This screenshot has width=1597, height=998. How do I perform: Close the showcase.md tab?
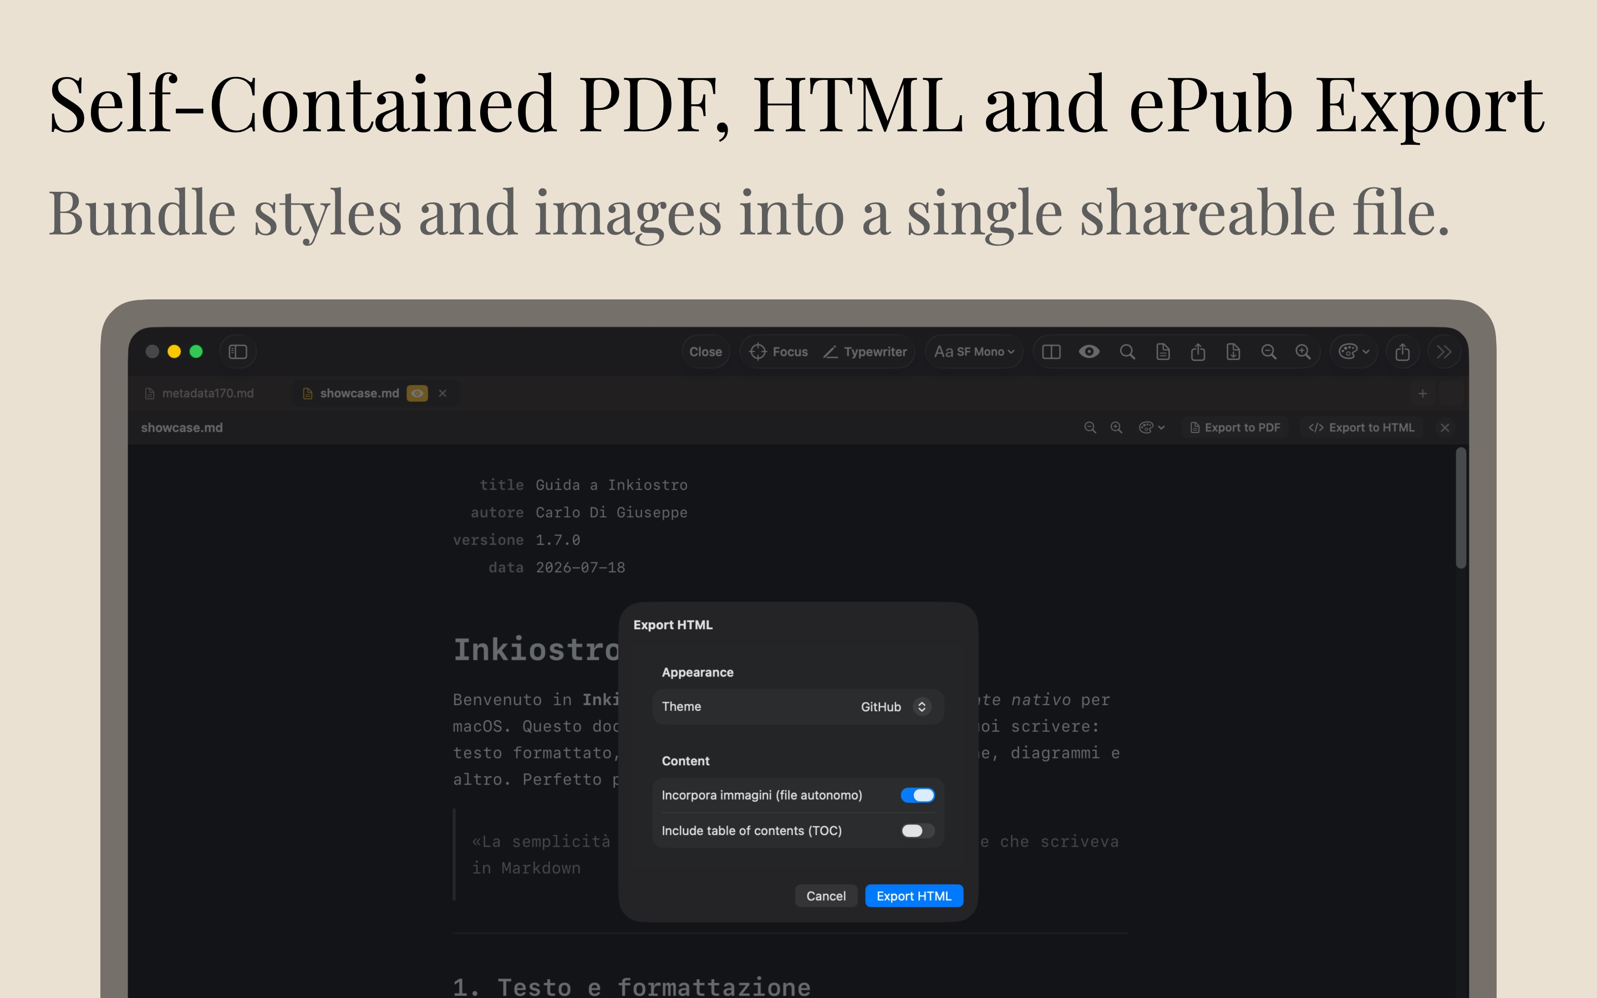click(x=443, y=394)
